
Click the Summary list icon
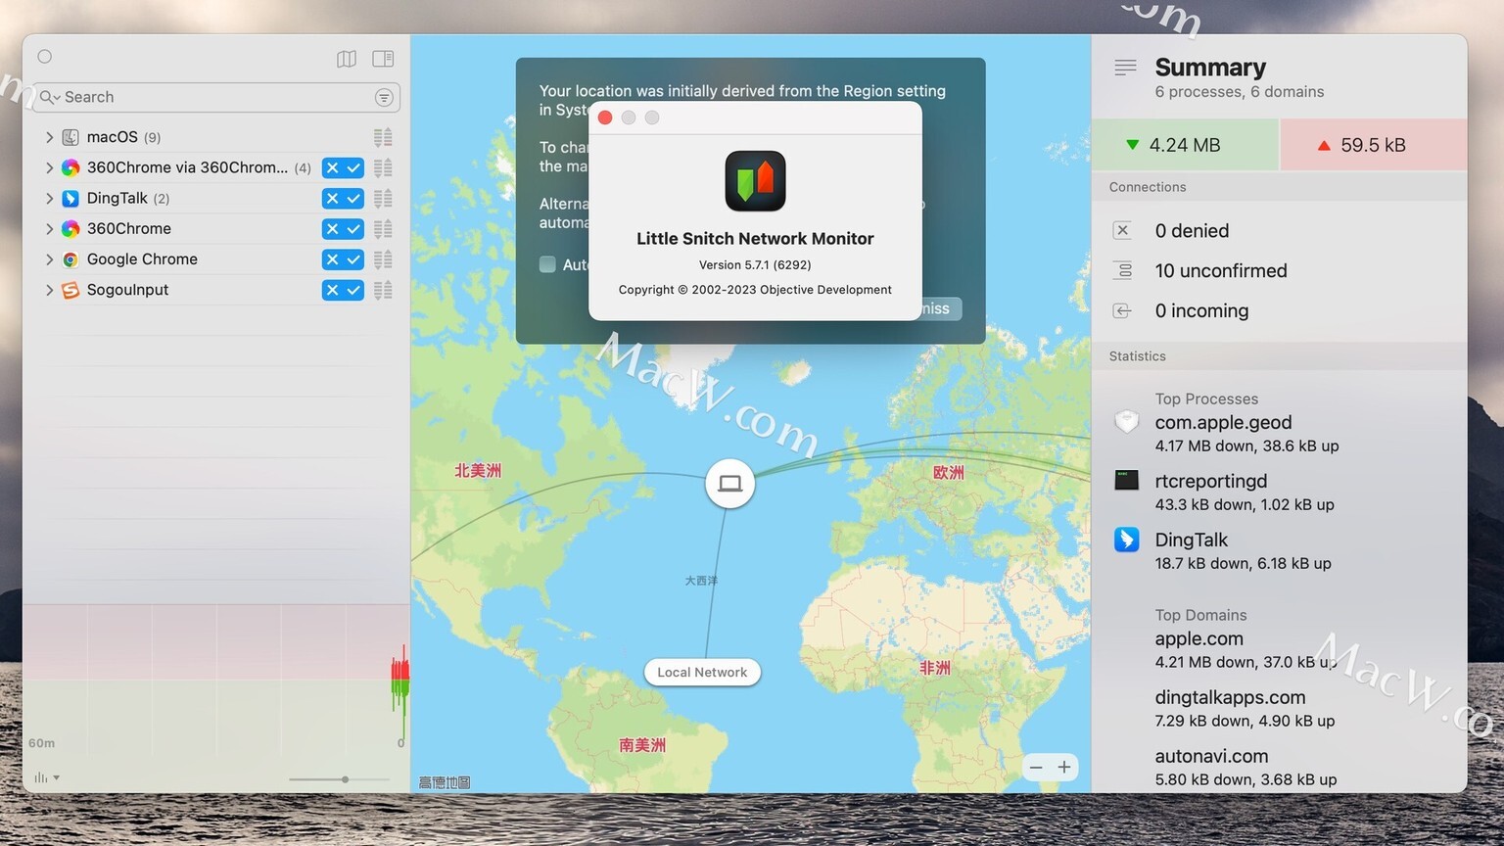[x=1125, y=68]
